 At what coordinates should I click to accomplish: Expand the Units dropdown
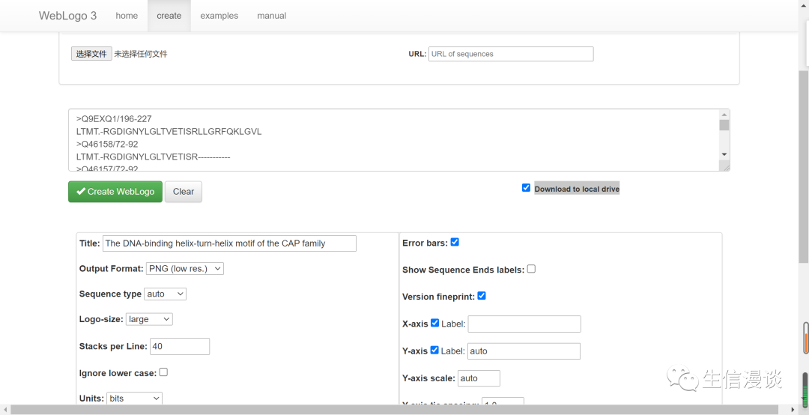tap(134, 399)
